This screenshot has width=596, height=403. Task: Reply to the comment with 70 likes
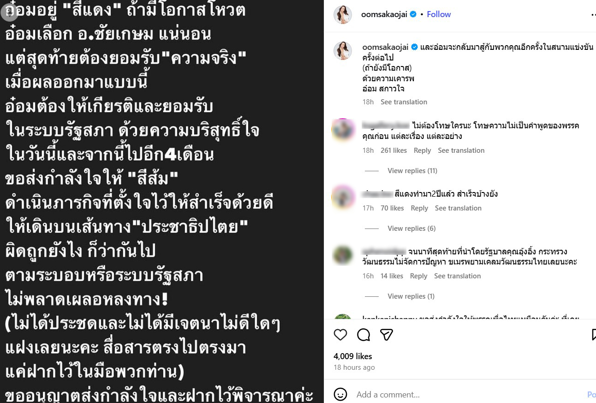[x=419, y=208]
